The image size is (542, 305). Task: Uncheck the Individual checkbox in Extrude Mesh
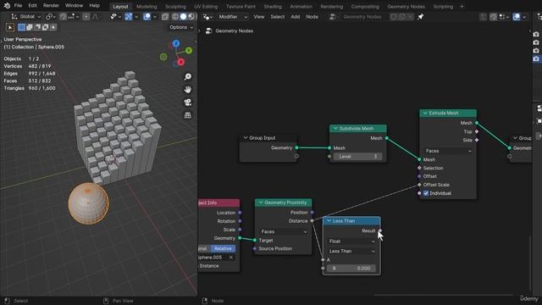pyautogui.click(x=426, y=193)
